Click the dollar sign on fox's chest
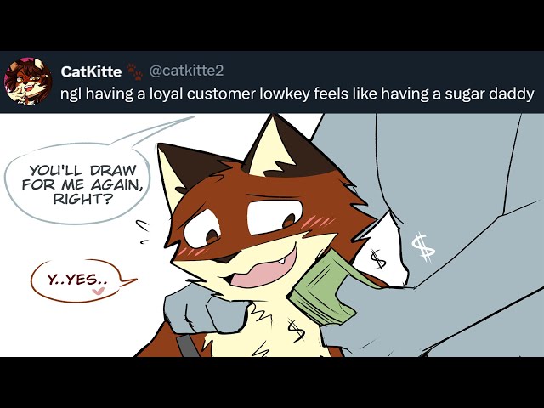The width and height of the screenshot is (544, 408). click(x=296, y=331)
